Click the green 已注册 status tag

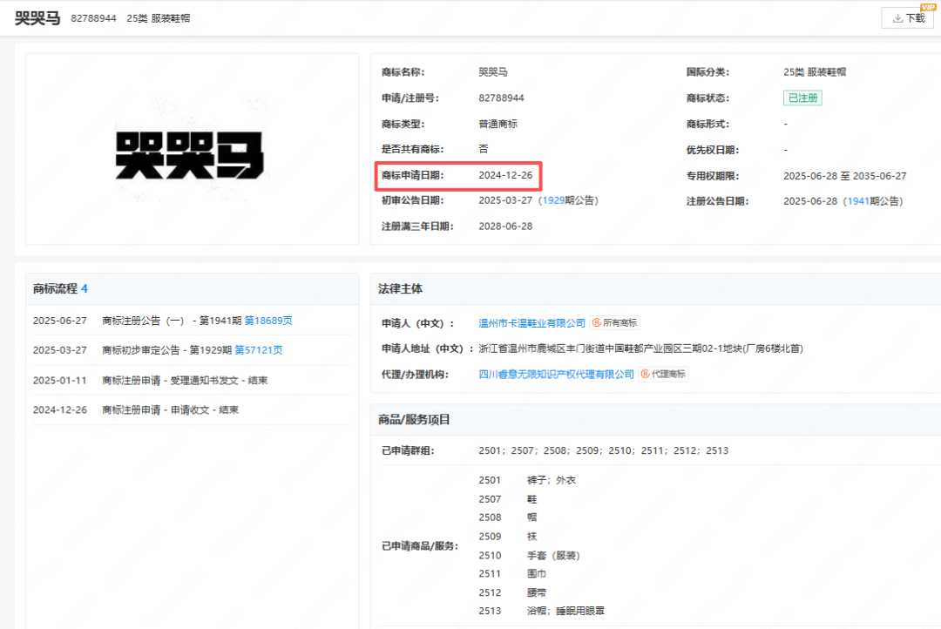pyautogui.click(x=802, y=98)
